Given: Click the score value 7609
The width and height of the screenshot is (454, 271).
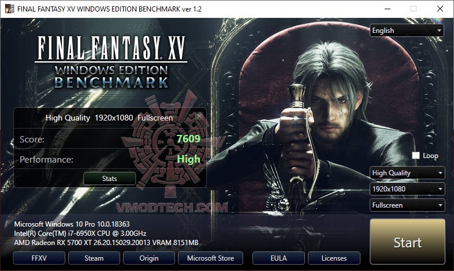Looking at the screenshot, I should 188,139.
